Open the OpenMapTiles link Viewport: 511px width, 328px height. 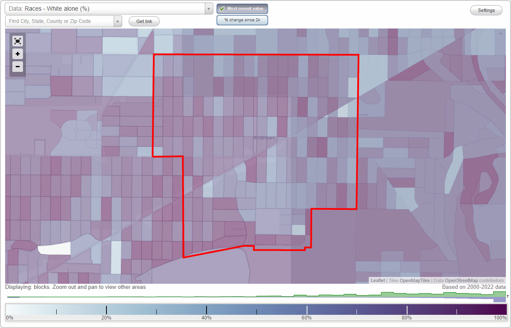(x=415, y=280)
